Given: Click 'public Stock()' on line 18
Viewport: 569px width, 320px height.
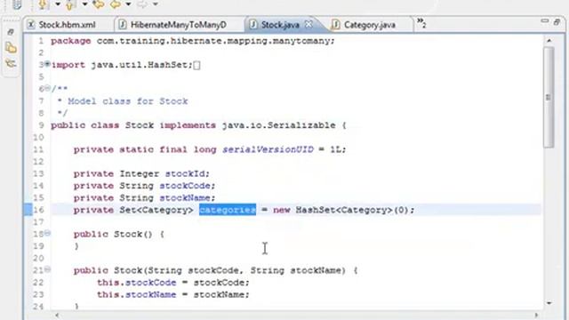Looking at the screenshot, I should tap(113, 235).
